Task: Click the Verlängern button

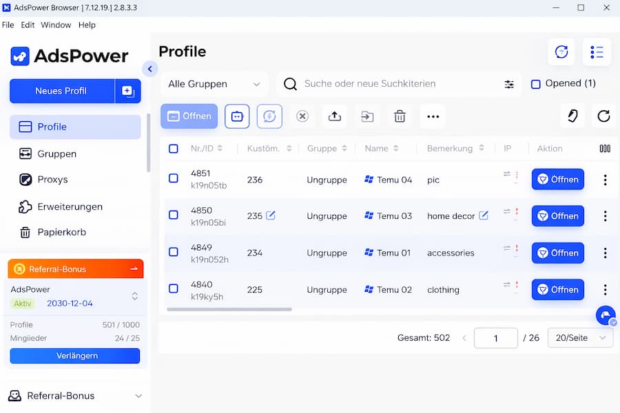Action: pos(75,356)
